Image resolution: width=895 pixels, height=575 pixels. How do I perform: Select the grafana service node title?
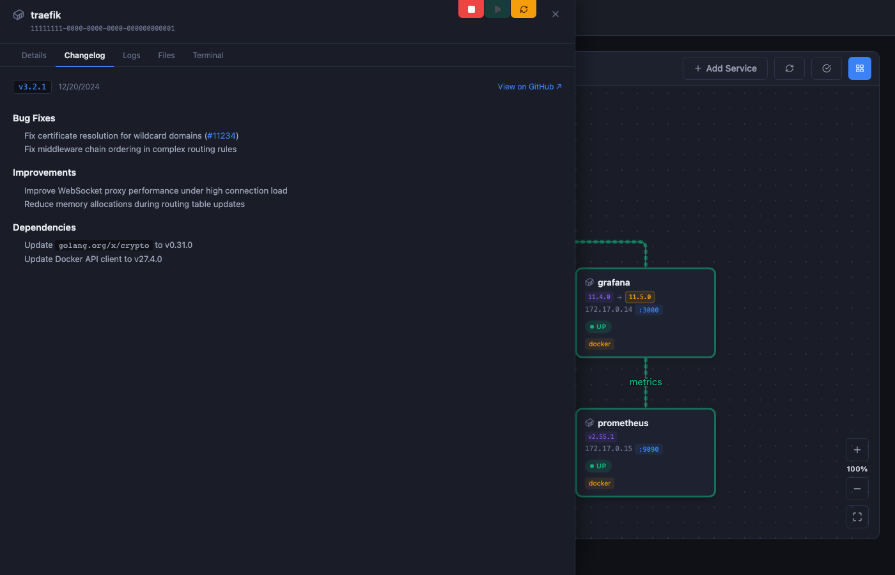coord(614,282)
